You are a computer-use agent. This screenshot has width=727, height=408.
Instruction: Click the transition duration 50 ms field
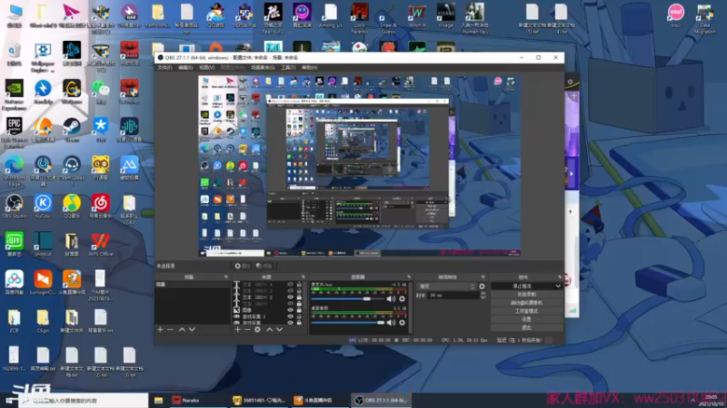tap(453, 296)
